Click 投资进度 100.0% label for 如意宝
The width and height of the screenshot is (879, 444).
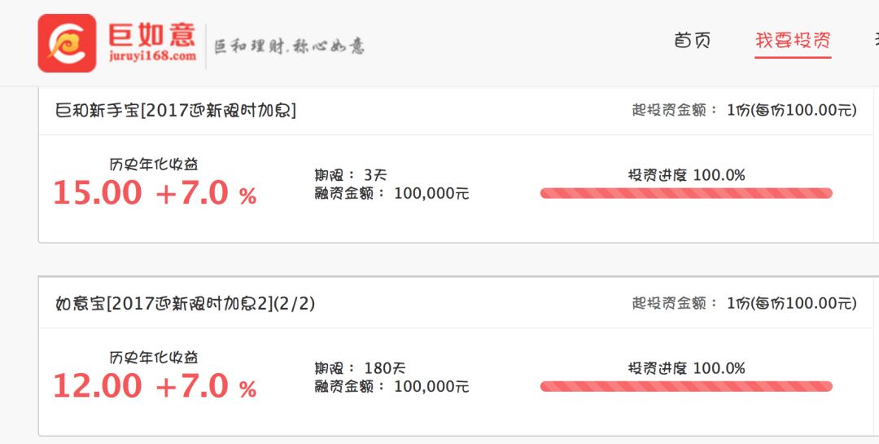(686, 367)
